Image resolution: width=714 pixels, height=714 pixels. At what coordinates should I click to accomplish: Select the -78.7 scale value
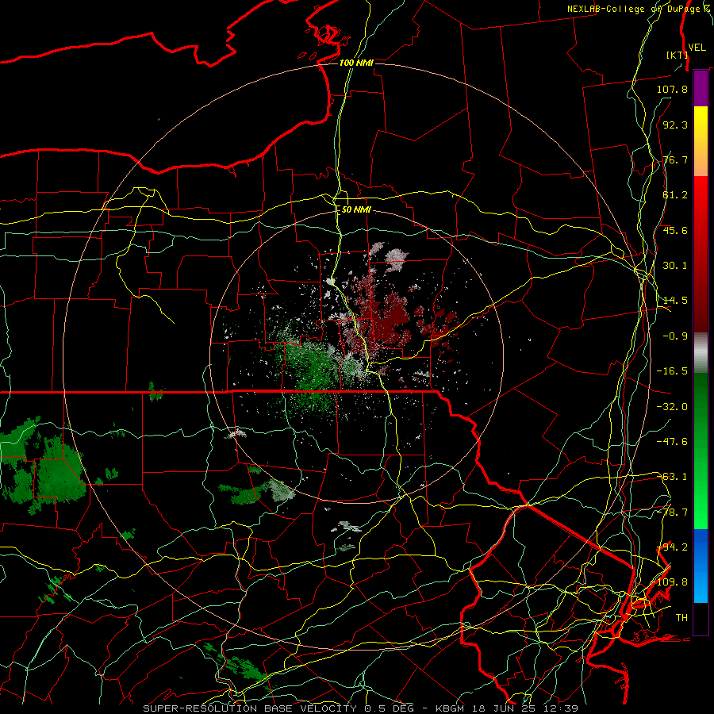672,512
